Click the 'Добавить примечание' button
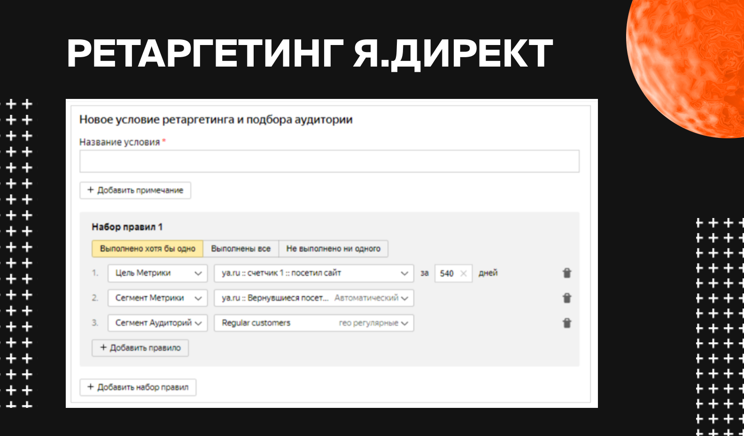This screenshot has width=744, height=436. point(135,190)
